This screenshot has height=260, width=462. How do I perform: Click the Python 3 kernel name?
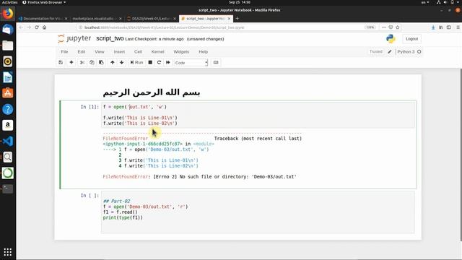(406, 51)
